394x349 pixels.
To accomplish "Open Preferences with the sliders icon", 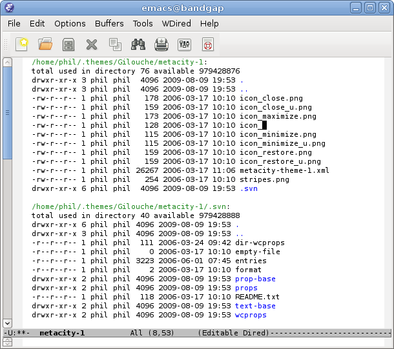I will pyautogui.click(x=184, y=45).
